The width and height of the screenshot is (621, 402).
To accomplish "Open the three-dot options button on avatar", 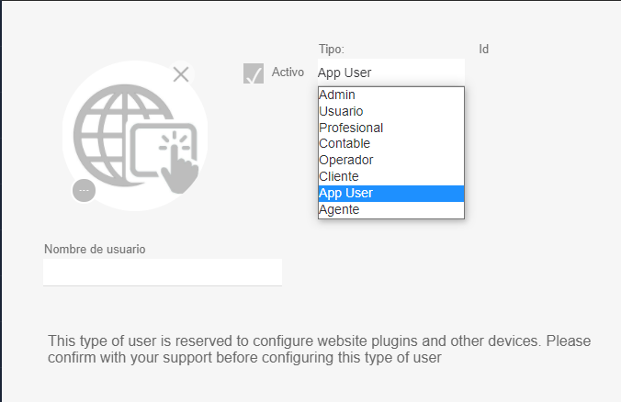I will pyautogui.click(x=84, y=190).
